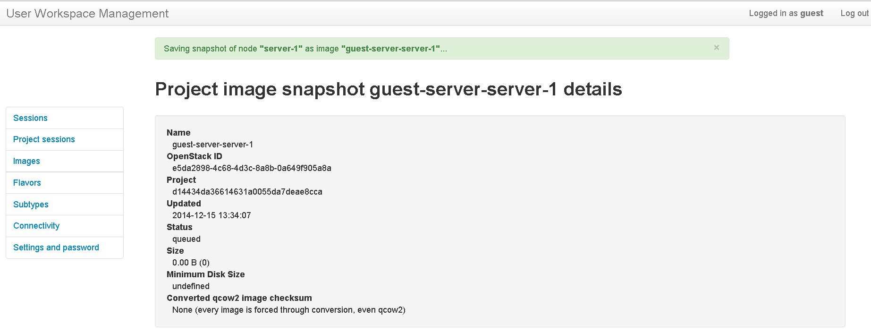The height and width of the screenshot is (333, 871).
Task: Open User Workspace Management home link
Action: (x=87, y=14)
